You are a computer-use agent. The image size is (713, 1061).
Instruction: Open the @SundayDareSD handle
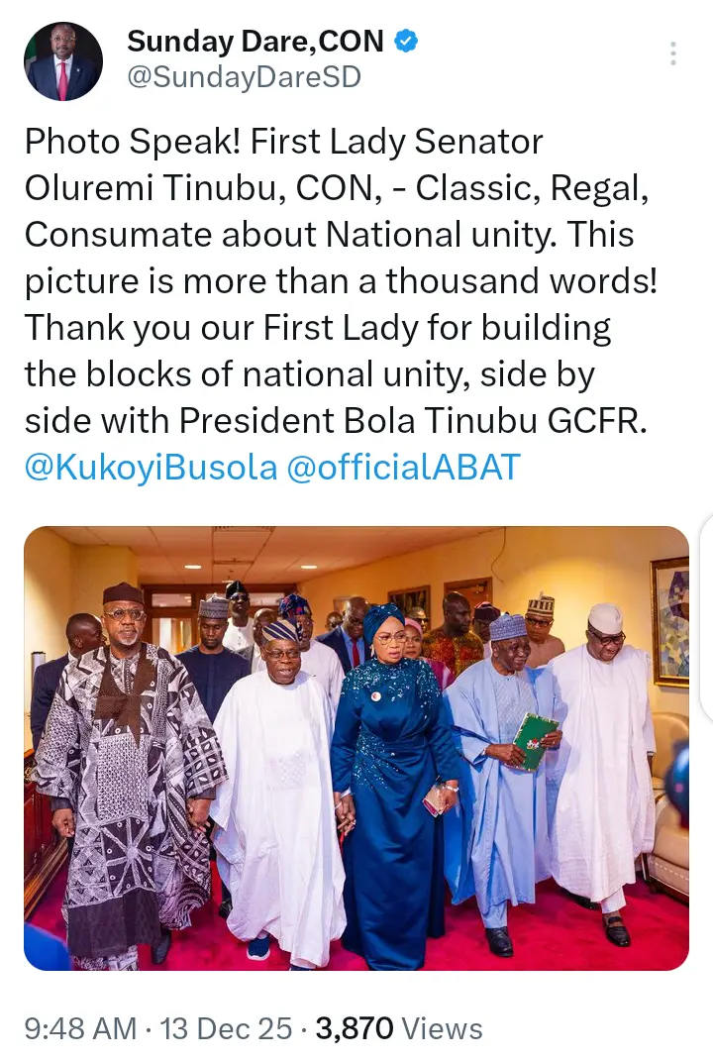tap(244, 77)
